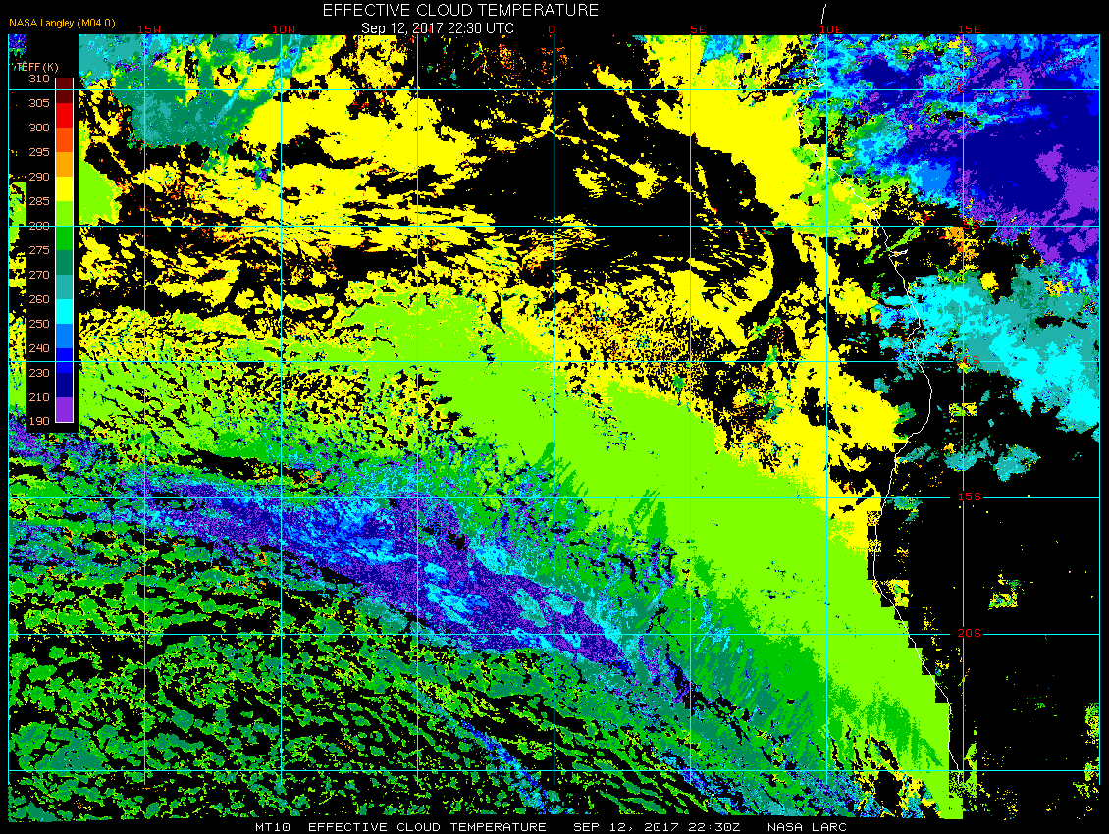Select the '190' legend value
Image resolution: width=1109 pixels, height=834 pixels.
(39, 421)
